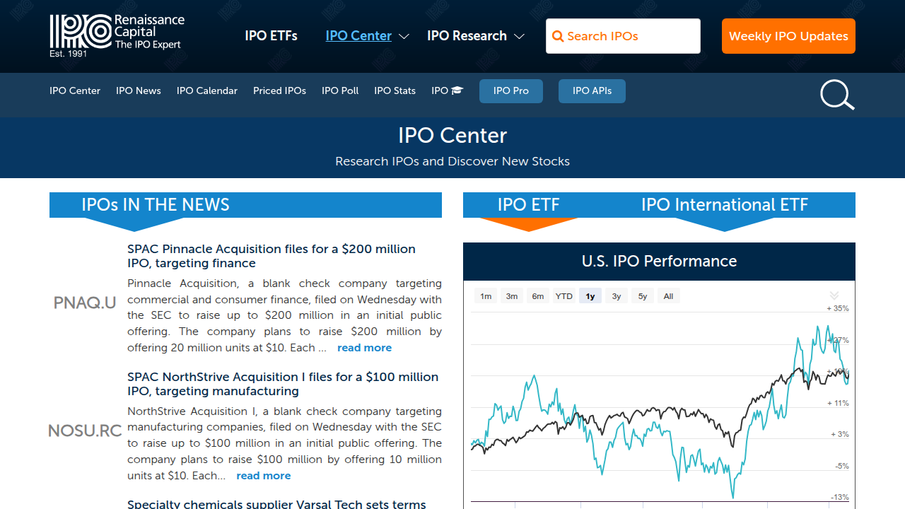Set chart range to 3y
The image size is (905, 509).
(x=617, y=296)
